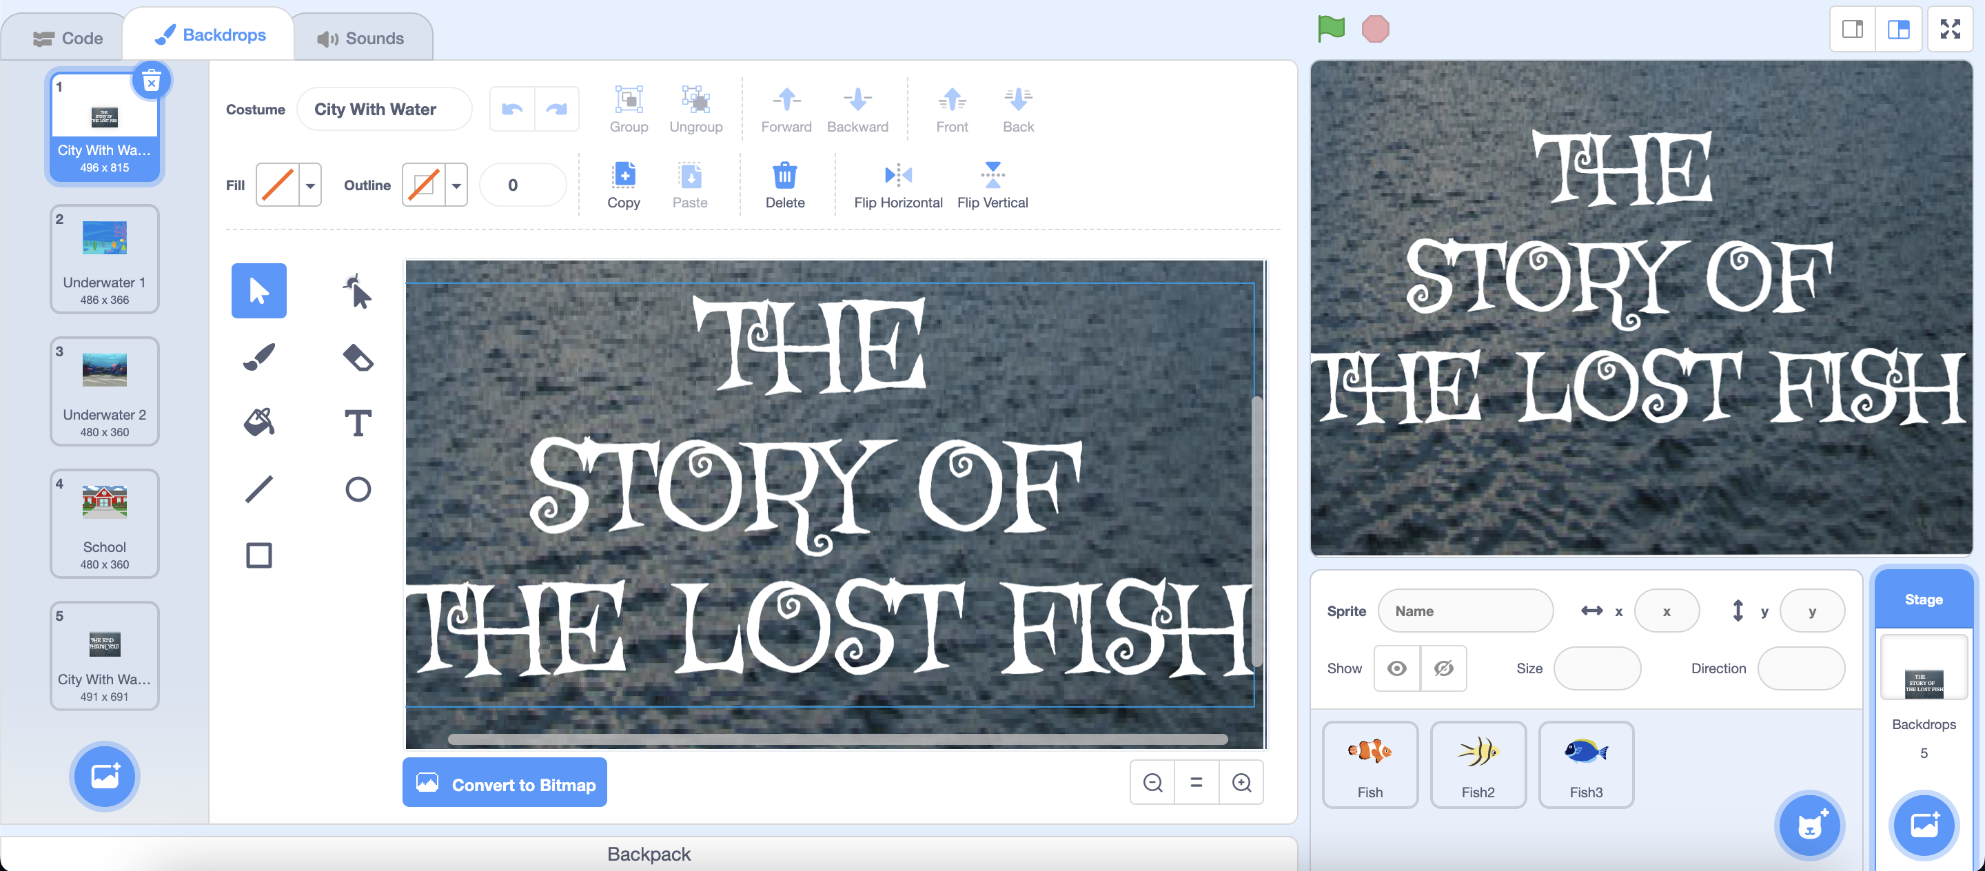
Task: Hide the sprite with slashed-eye toggle
Action: [1443, 668]
